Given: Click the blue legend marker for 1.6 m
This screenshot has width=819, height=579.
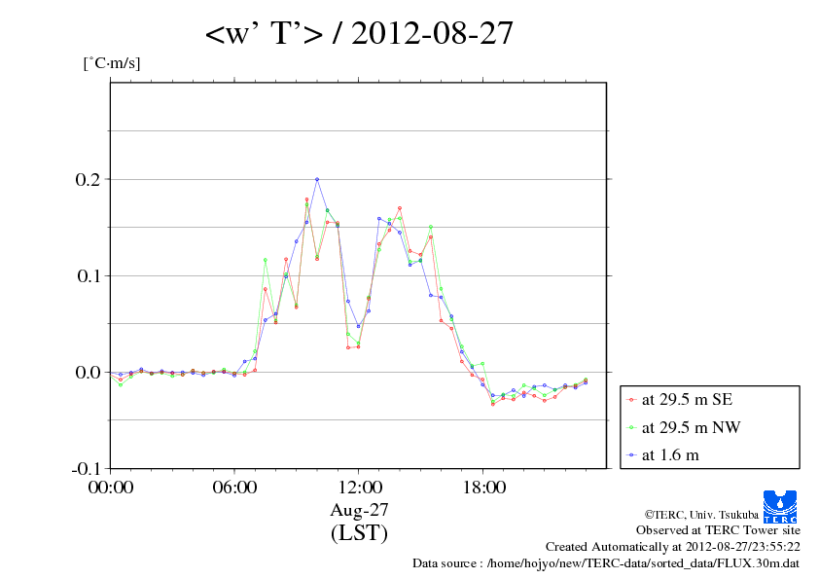Looking at the screenshot, I should [x=632, y=455].
